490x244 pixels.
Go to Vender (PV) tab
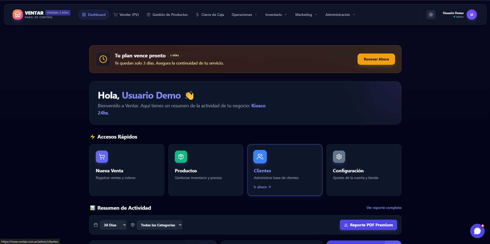126,15
